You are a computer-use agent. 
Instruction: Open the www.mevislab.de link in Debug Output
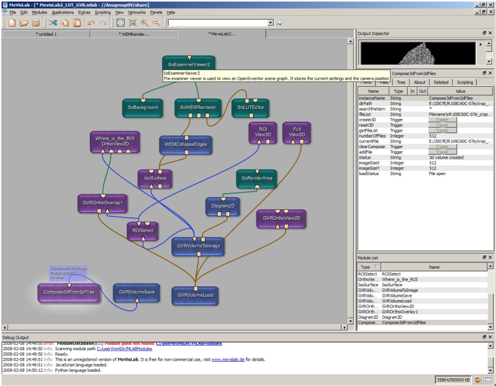pyautogui.click(x=228, y=360)
